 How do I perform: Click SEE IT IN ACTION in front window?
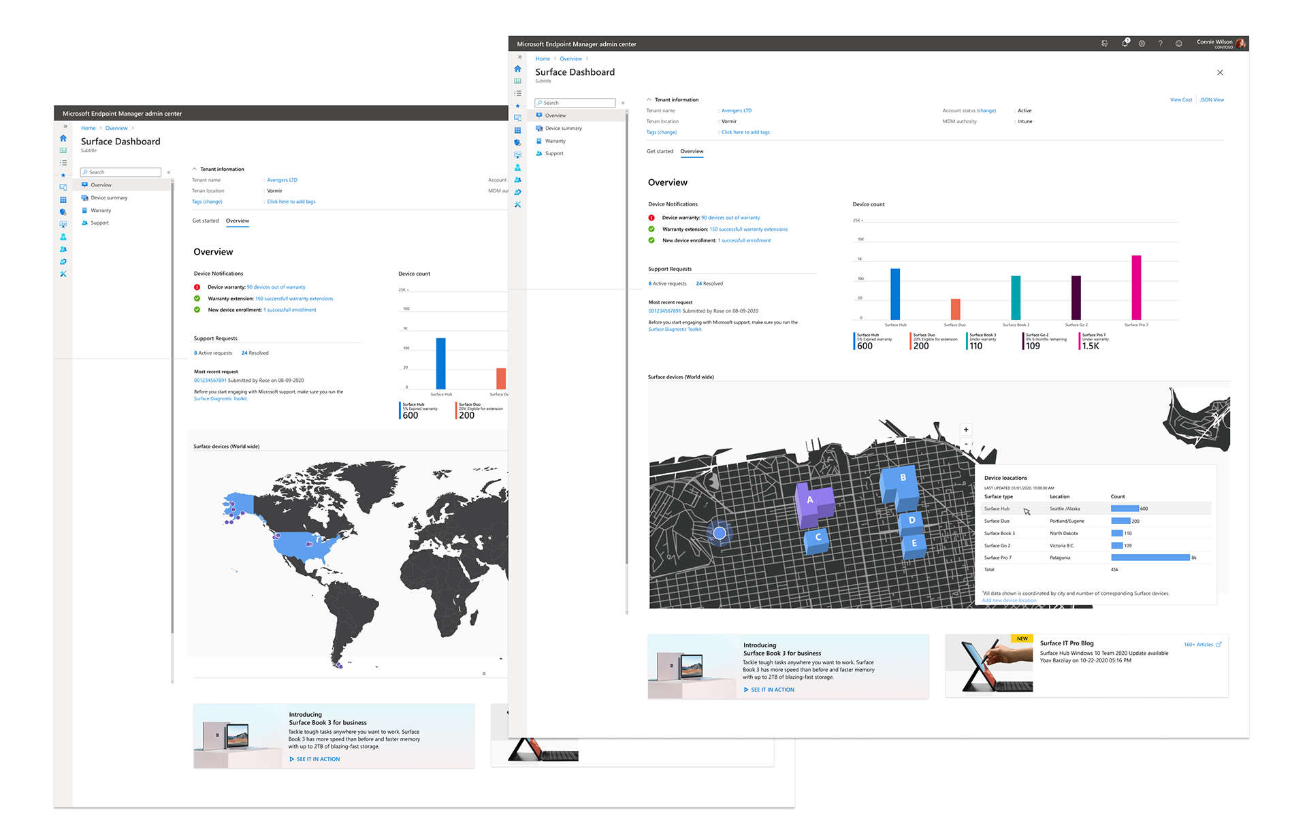pos(769,690)
